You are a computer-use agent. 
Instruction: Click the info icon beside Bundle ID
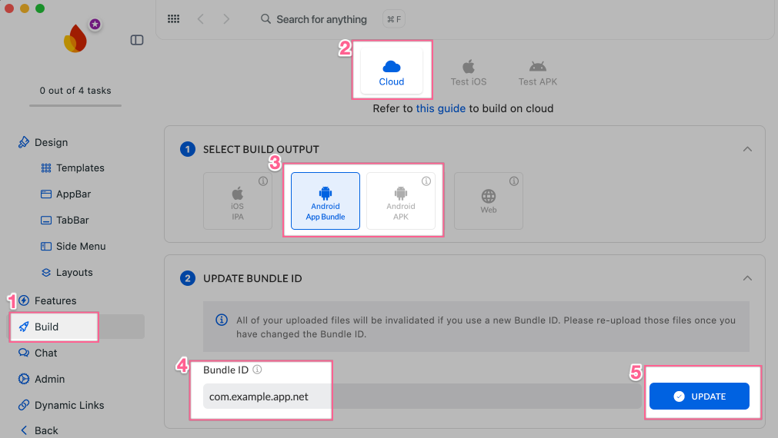pyautogui.click(x=258, y=370)
